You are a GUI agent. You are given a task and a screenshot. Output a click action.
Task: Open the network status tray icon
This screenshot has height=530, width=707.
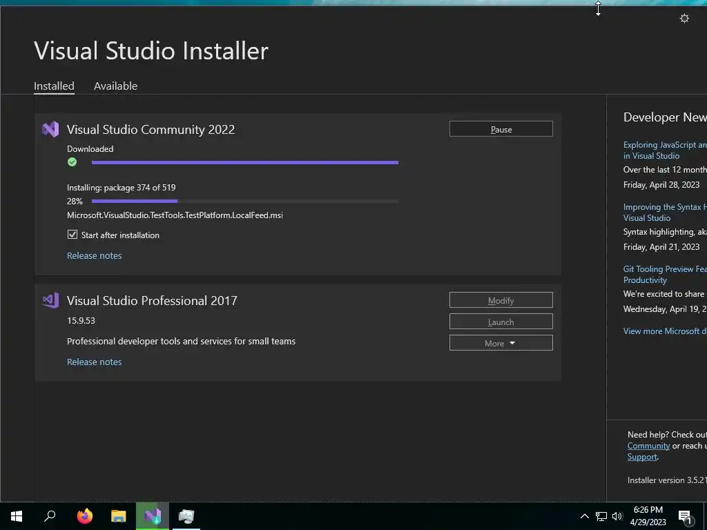[601, 516]
